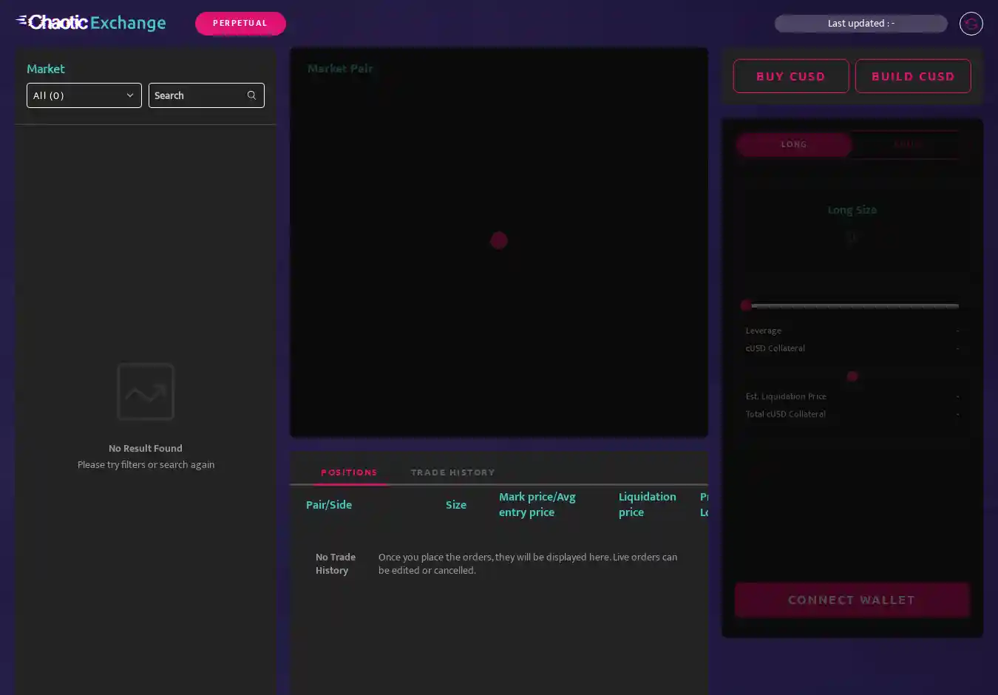Click the Connect Wallet button
Image resolution: width=998 pixels, height=695 pixels.
click(x=852, y=600)
